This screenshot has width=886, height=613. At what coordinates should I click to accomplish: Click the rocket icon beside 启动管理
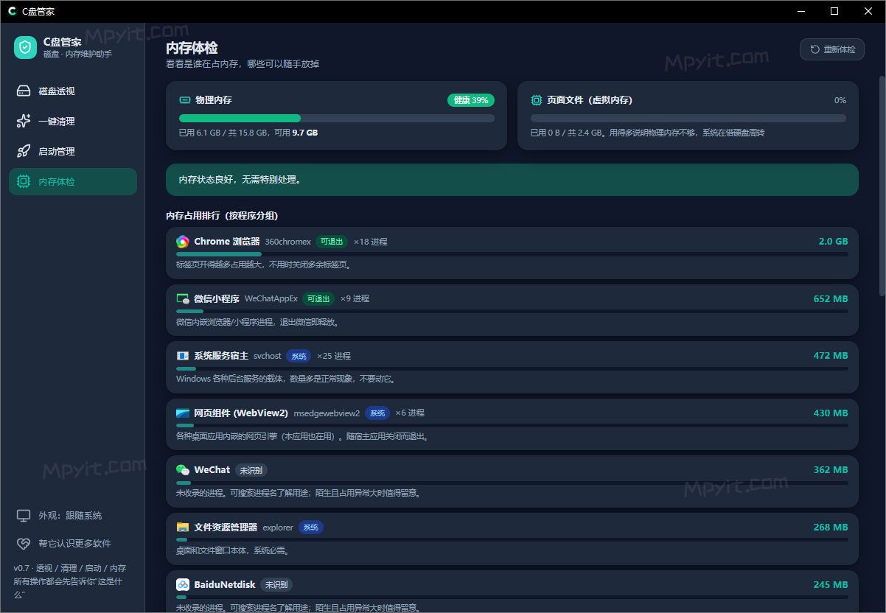(x=24, y=151)
